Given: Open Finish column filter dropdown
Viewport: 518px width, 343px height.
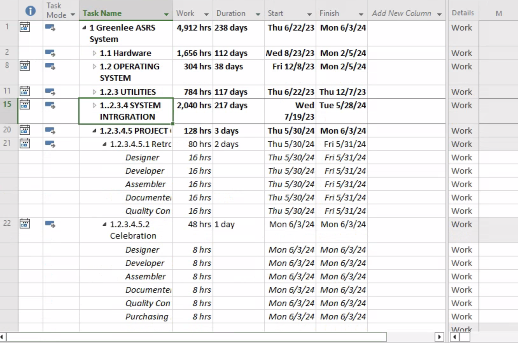Looking at the screenshot, I should [x=361, y=15].
